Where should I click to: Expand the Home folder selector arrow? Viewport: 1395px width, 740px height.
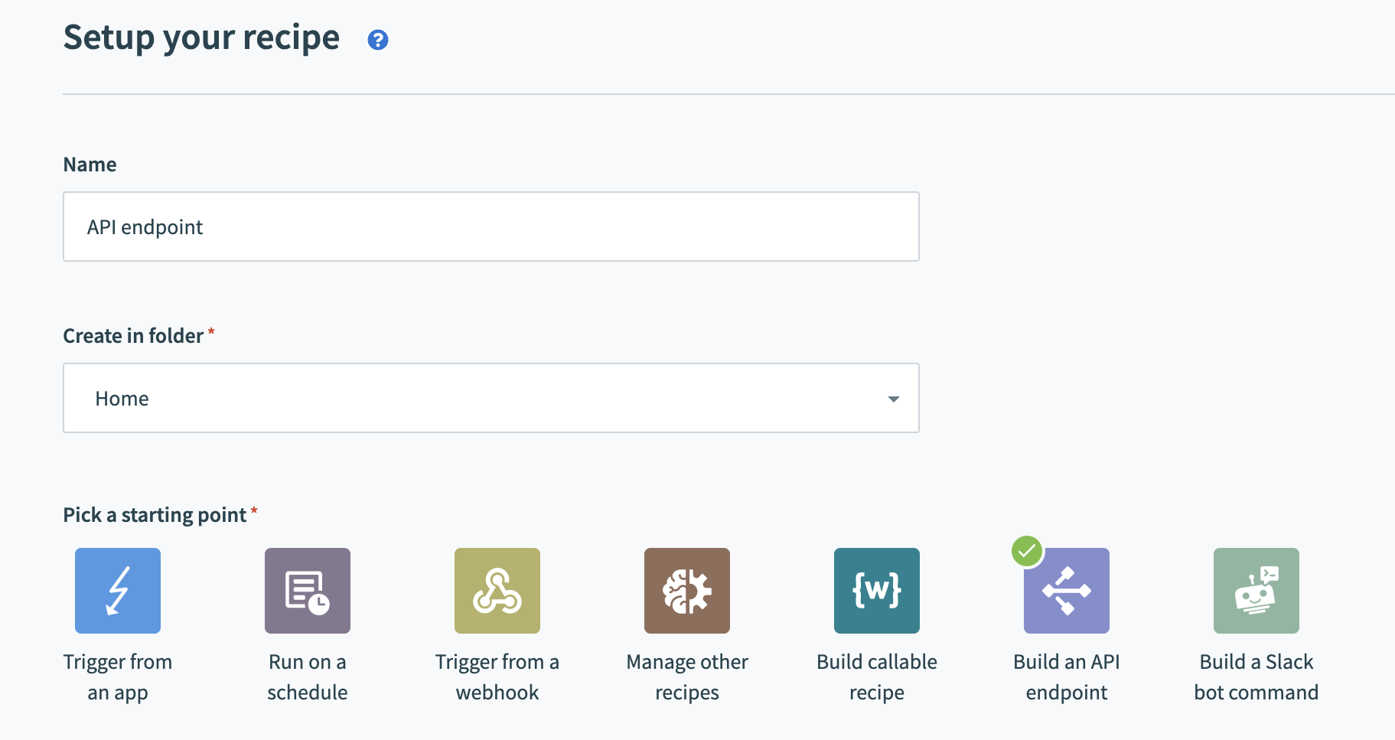[893, 399]
